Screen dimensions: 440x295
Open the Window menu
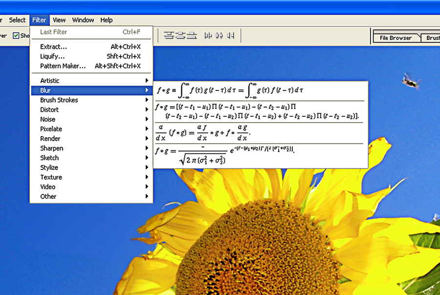click(83, 20)
